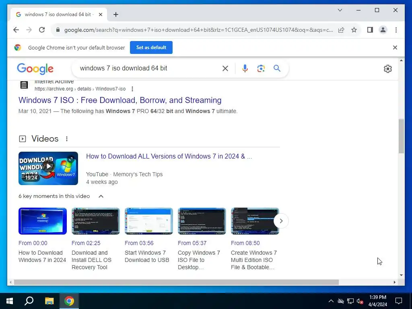
Task: Open Windows taskbar search
Action: (29, 301)
